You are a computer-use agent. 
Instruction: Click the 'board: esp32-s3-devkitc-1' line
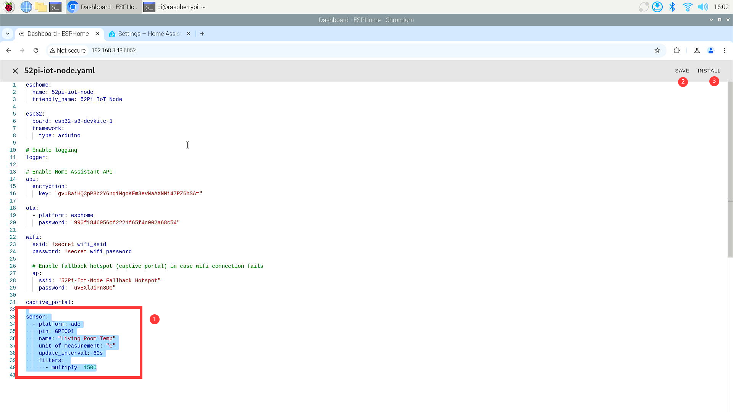[72, 121]
